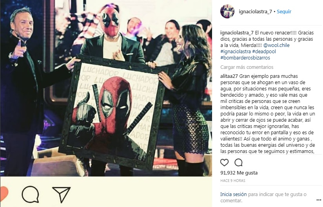The height and width of the screenshot is (207, 323).
Task: Click the three-dots more options icon
Action: click(318, 200)
